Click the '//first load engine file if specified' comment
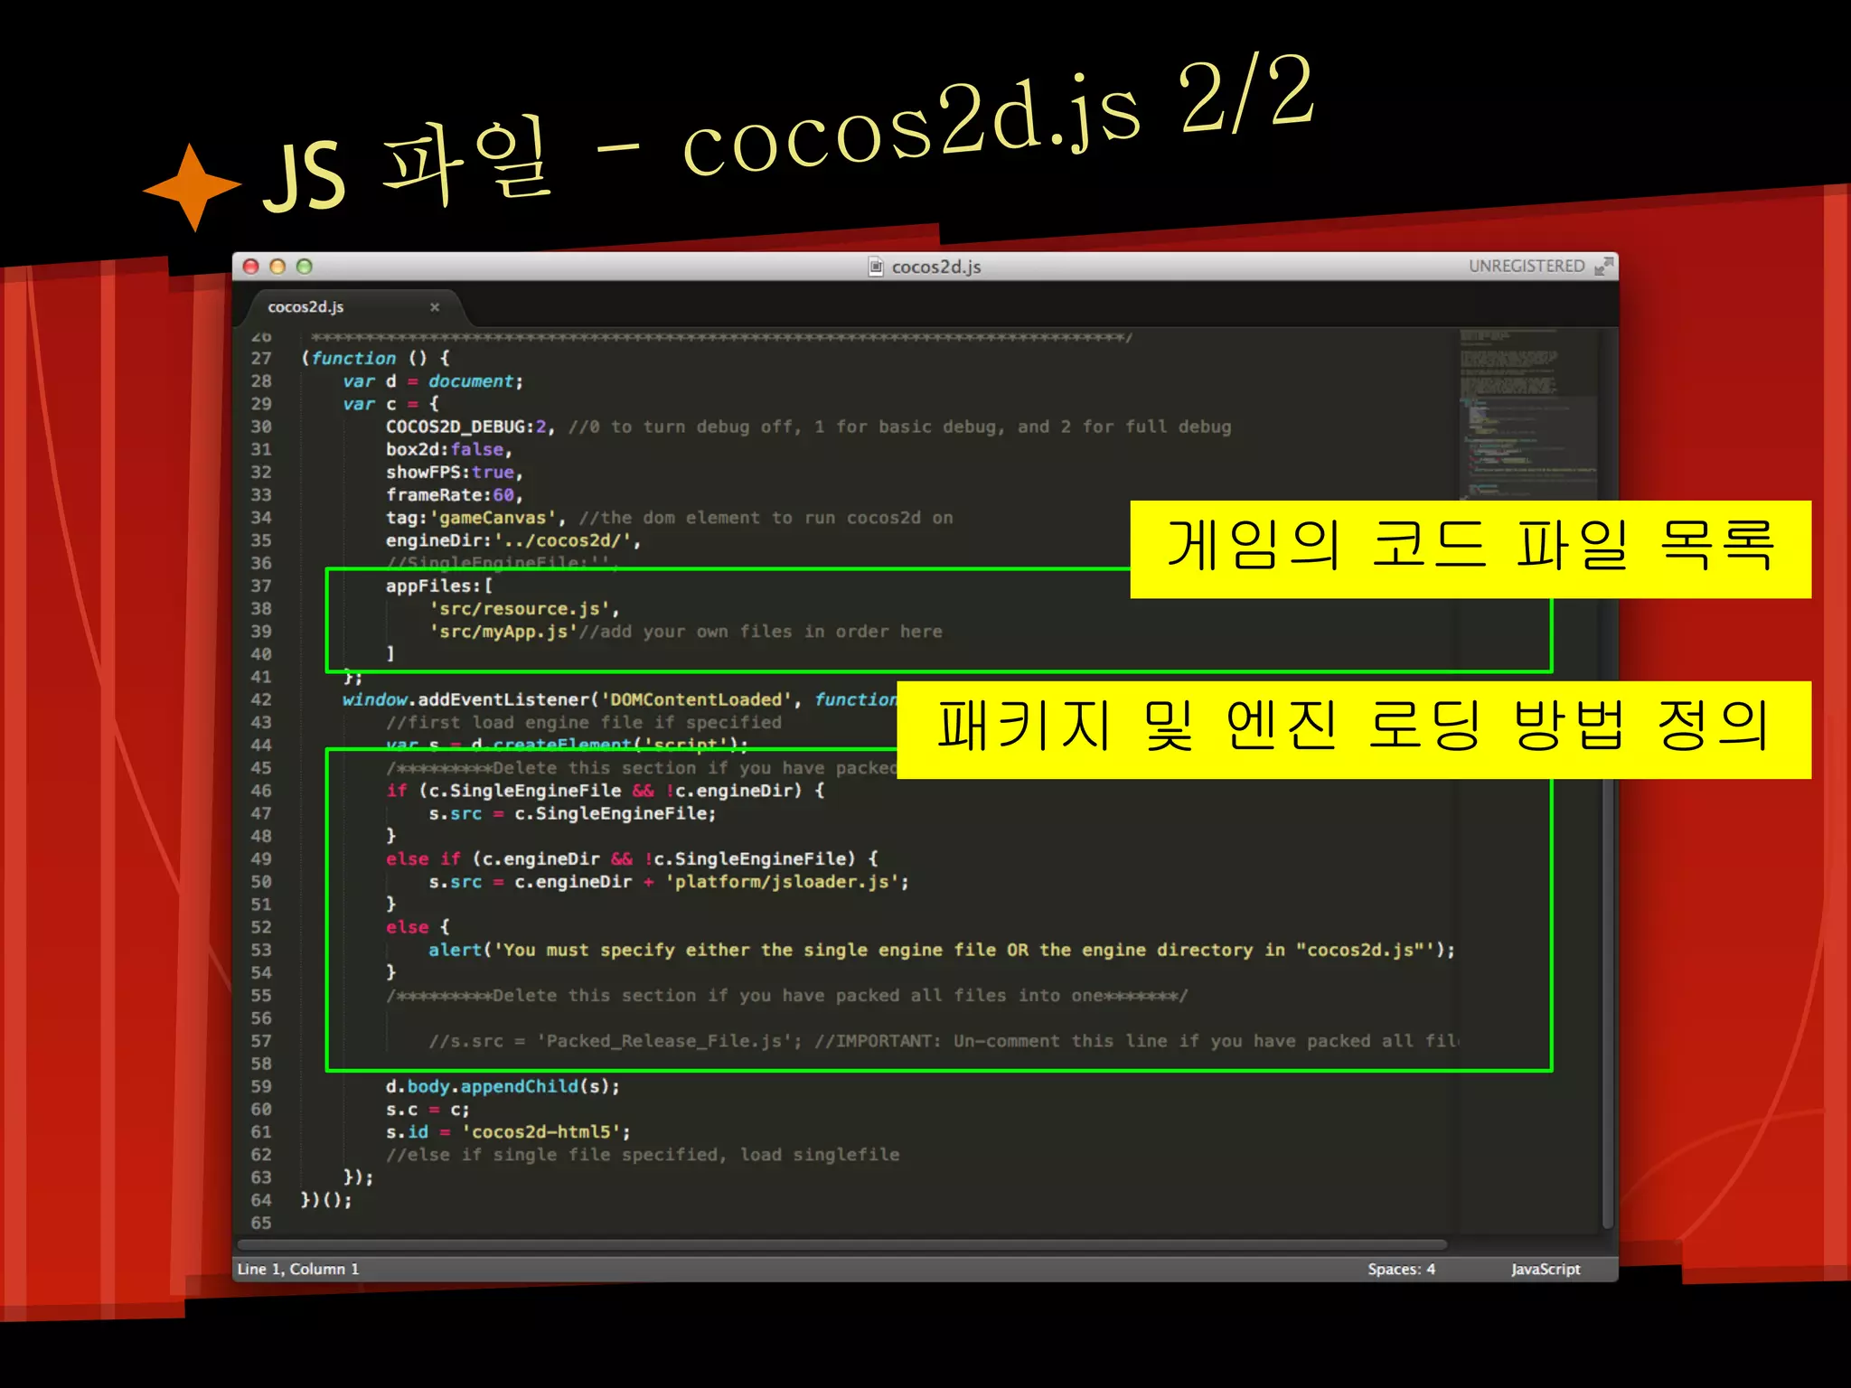This screenshot has height=1388, width=1851. pos(584,723)
